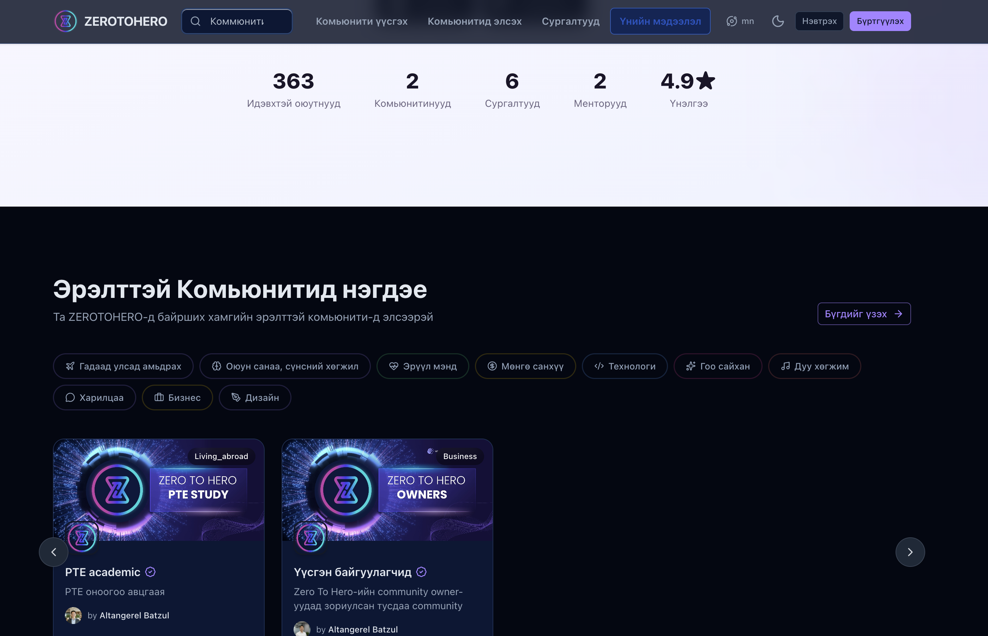Viewport: 988px width, 636px height.
Task: Click the chat bubble icon in Харилцаа
Action: (70, 397)
